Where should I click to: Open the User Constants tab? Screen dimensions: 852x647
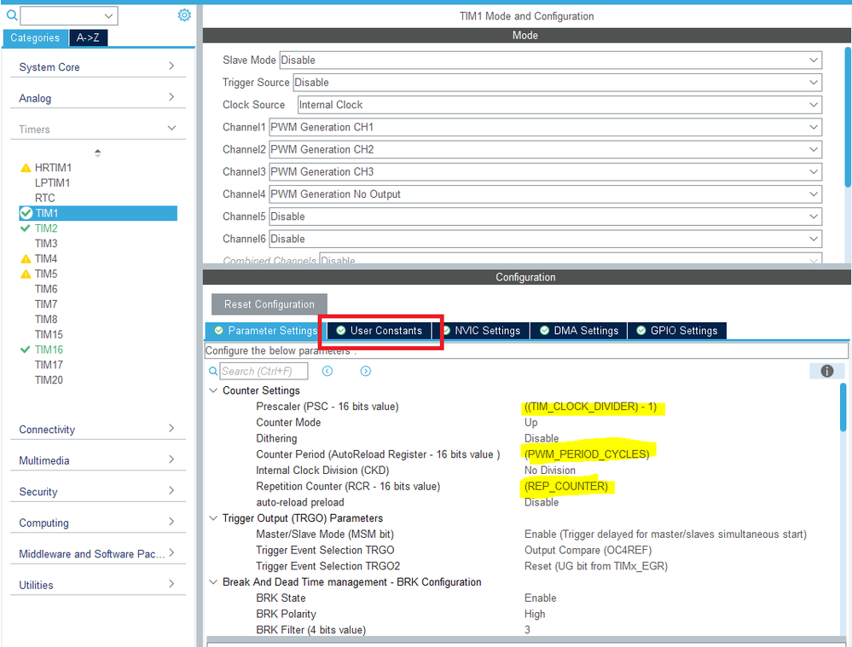tap(380, 330)
